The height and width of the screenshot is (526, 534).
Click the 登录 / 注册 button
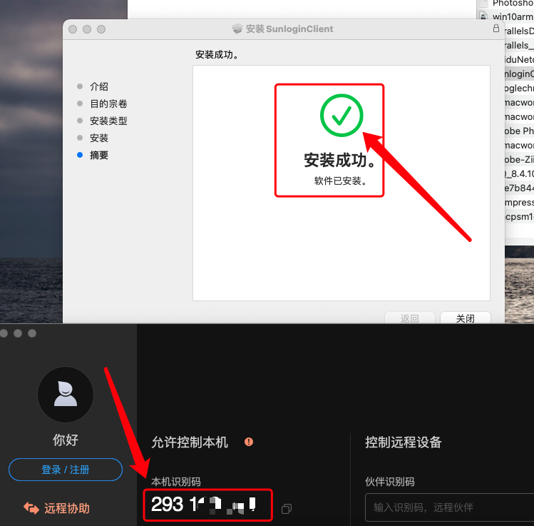pyautogui.click(x=66, y=470)
